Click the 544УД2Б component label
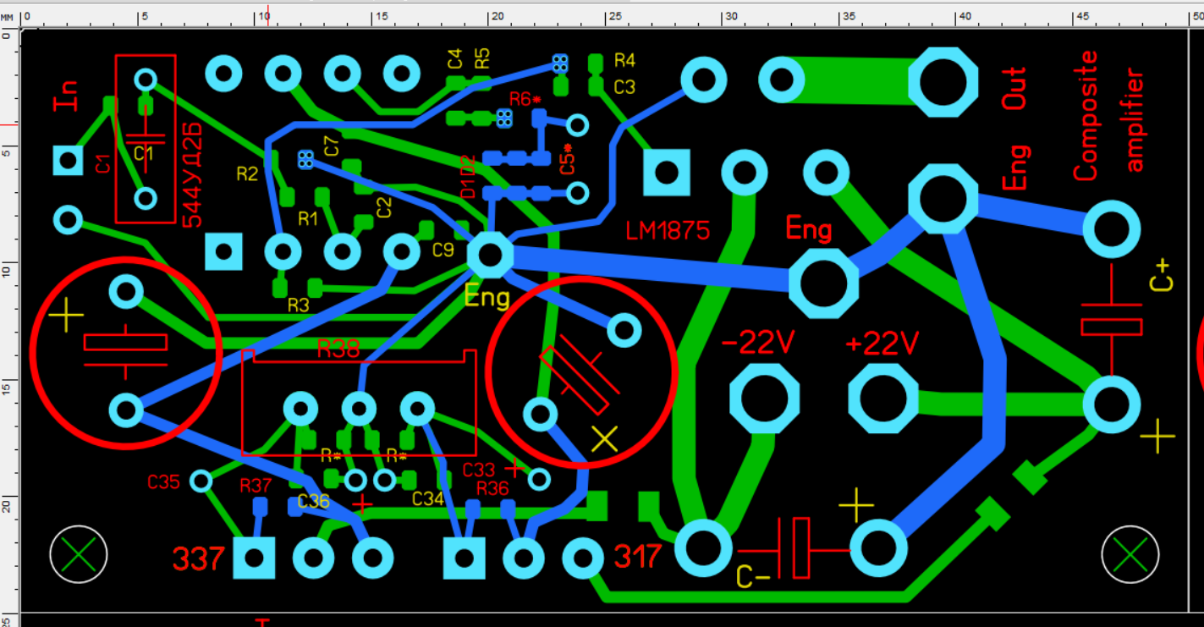This screenshot has height=627, width=1204. pos(193,174)
